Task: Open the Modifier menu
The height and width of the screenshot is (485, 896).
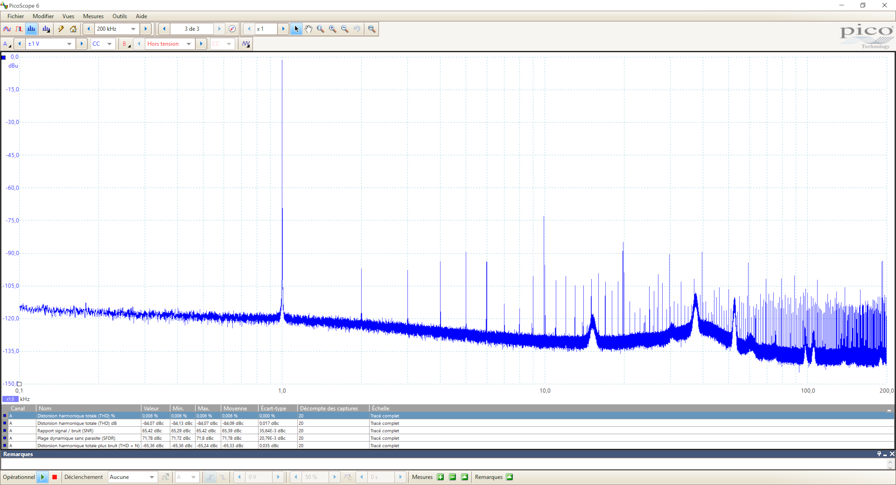Action: coord(43,16)
